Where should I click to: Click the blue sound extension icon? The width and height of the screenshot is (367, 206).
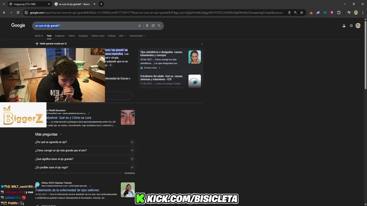click(x=325, y=13)
